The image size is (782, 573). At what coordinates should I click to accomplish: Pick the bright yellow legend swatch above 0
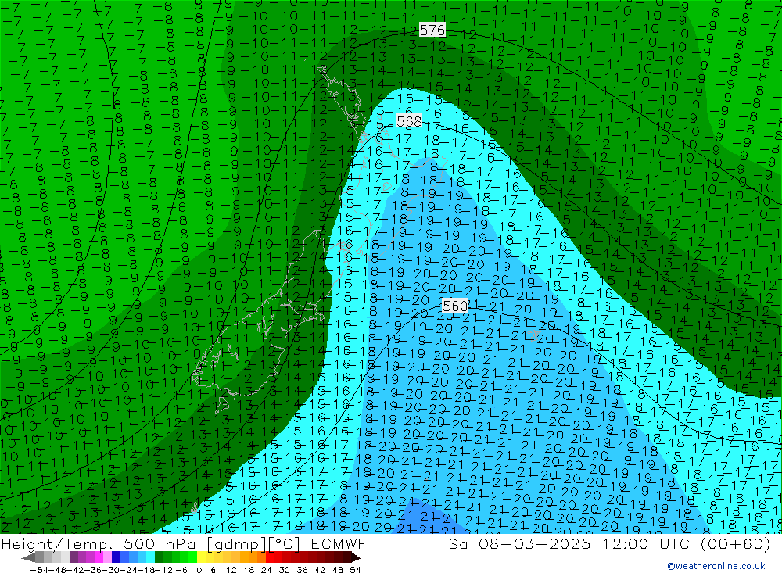point(202,557)
